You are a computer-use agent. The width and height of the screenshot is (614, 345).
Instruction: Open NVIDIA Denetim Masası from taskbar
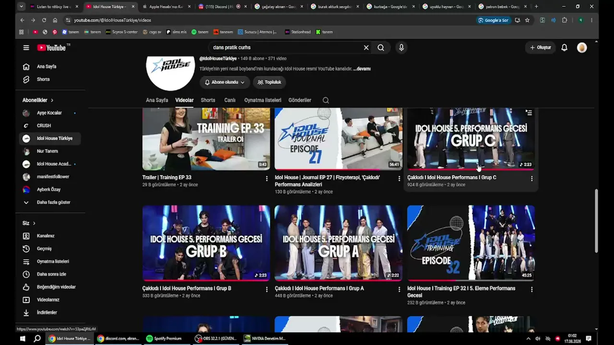[265, 339]
